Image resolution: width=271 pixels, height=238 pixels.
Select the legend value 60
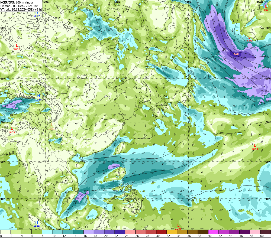coord(262,236)
